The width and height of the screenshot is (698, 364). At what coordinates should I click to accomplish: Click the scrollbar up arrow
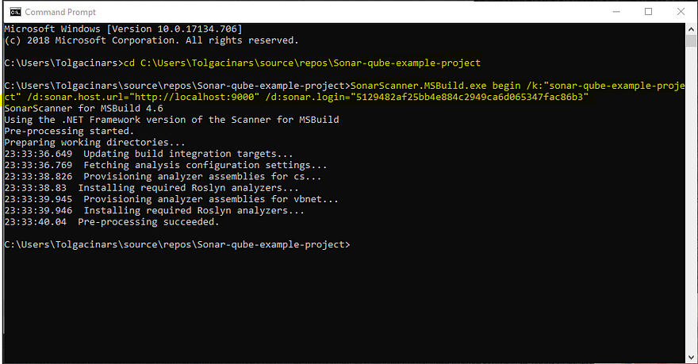tap(691, 29)
